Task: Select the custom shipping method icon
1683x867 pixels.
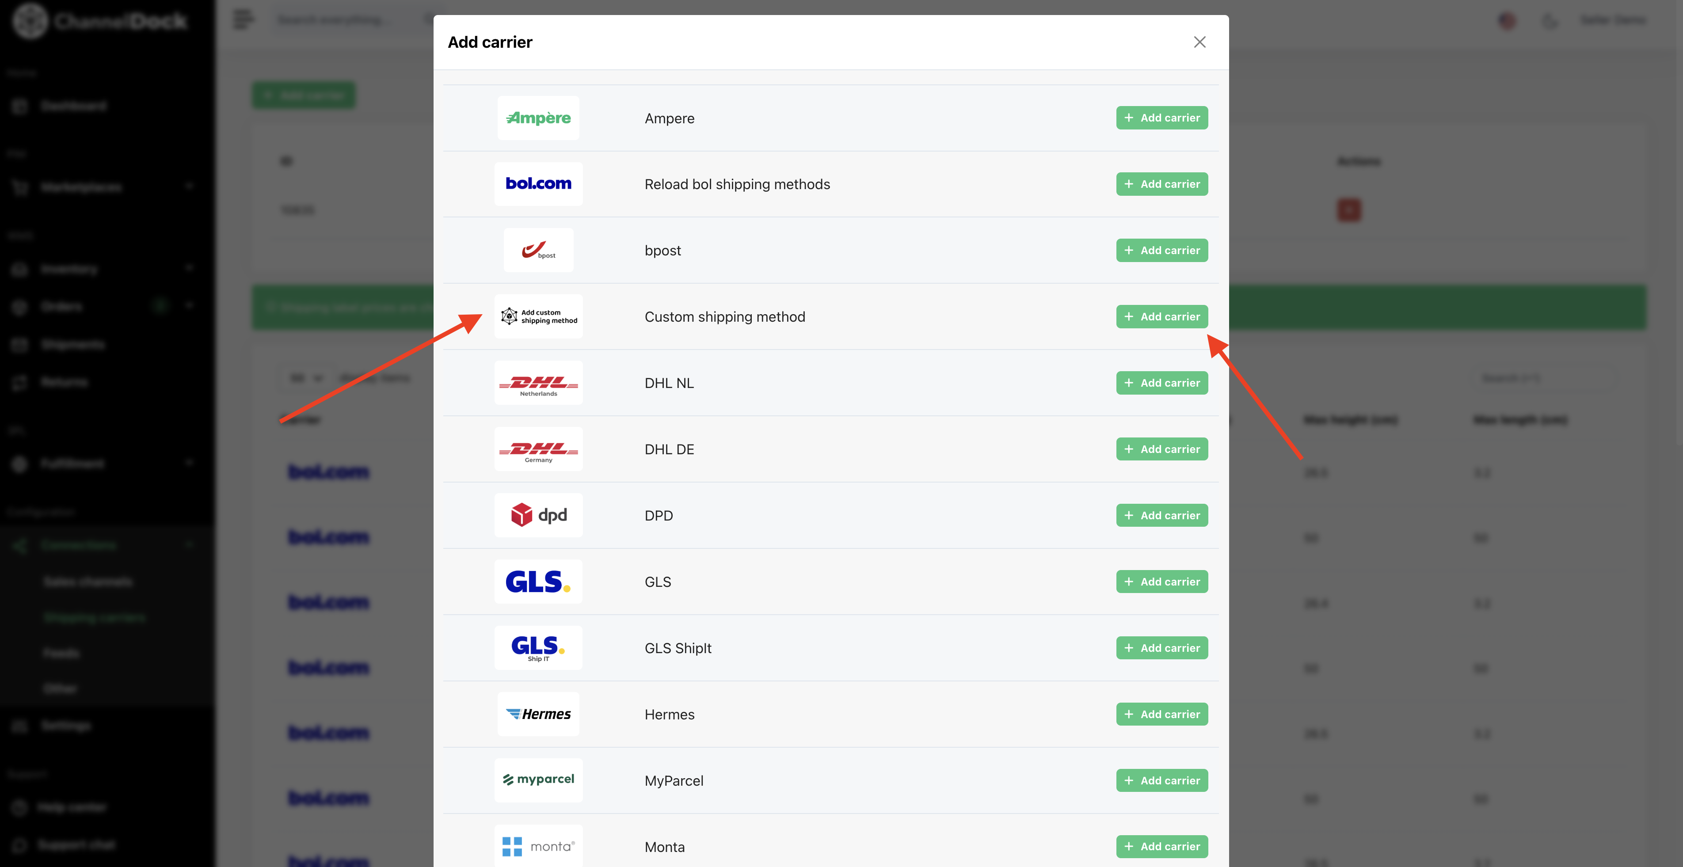Action: (538, 317)
